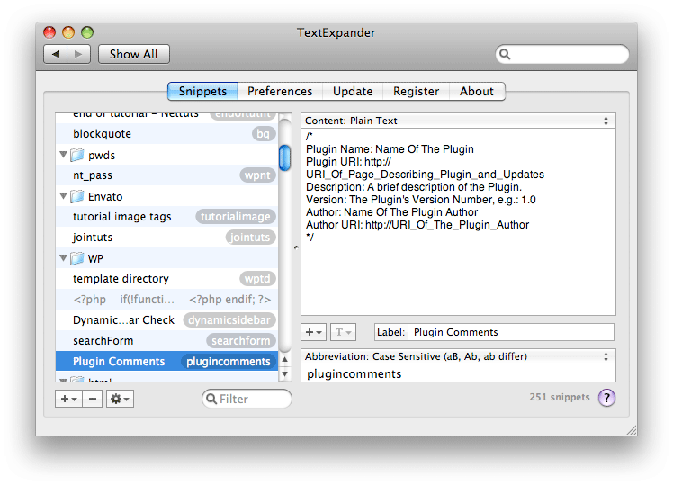Click the magnifier icon in toolbar search
The width and height of the screenshot is (673, 485).
(505, 54)
